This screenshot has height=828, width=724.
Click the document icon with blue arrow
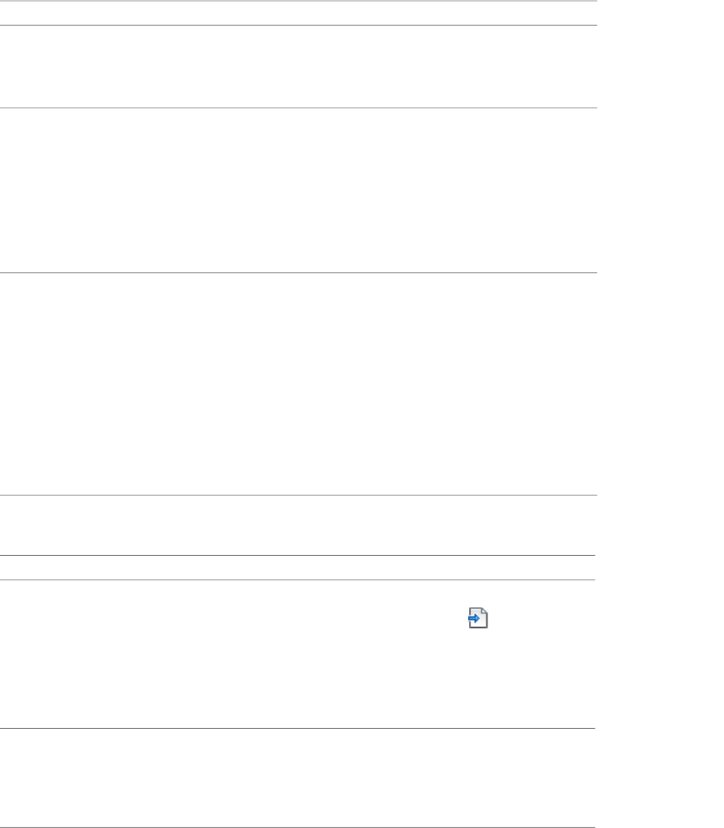(478, 618)
